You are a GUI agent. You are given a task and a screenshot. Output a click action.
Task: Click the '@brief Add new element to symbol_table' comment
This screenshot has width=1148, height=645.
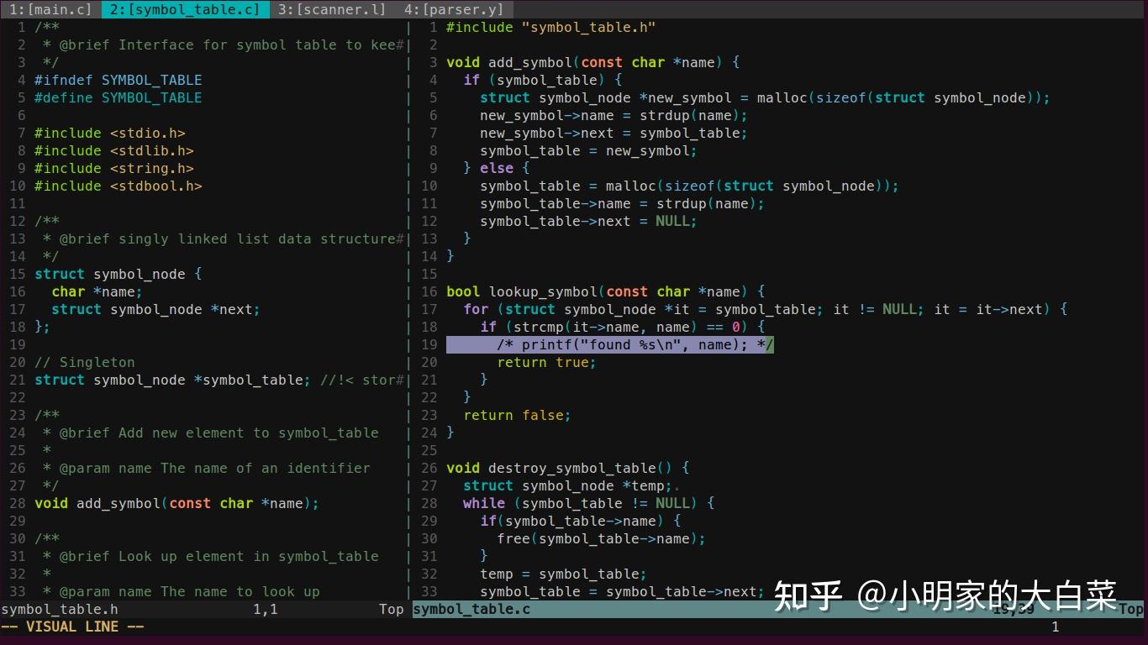pyautogui.click(x=211, y=433)
